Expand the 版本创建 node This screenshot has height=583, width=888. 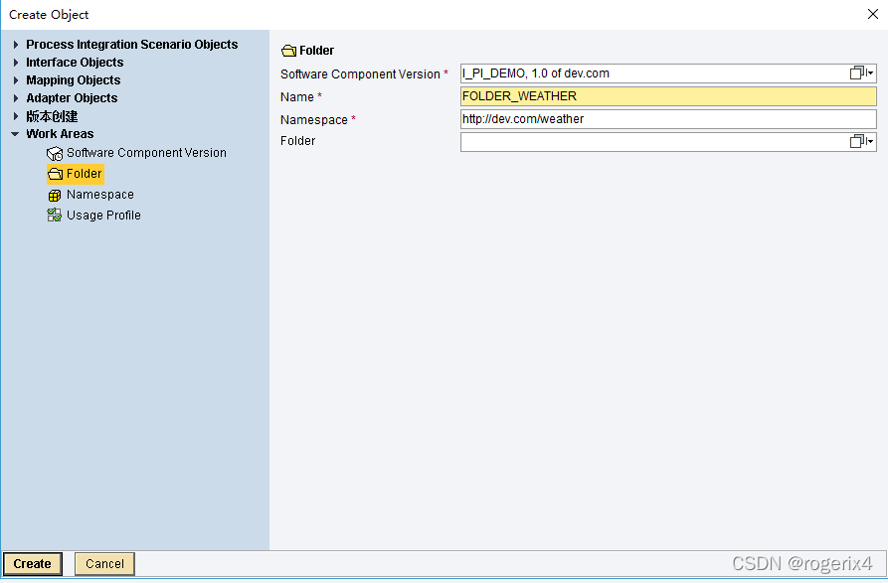(16, 116)
